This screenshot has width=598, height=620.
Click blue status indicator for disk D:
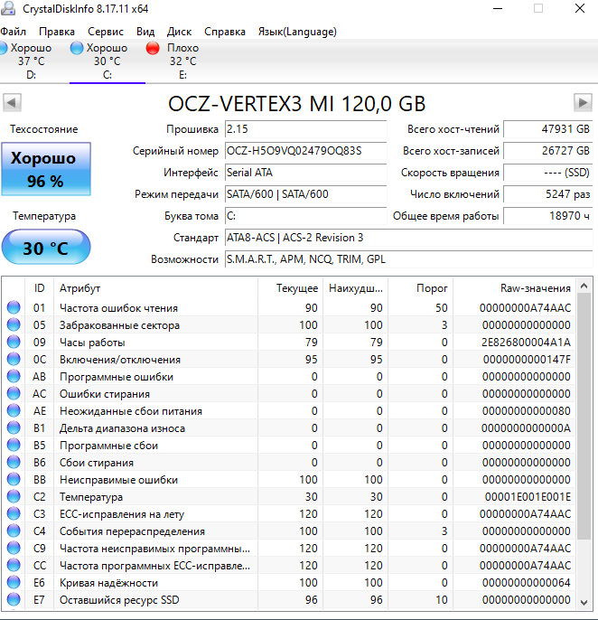(4, 48)
